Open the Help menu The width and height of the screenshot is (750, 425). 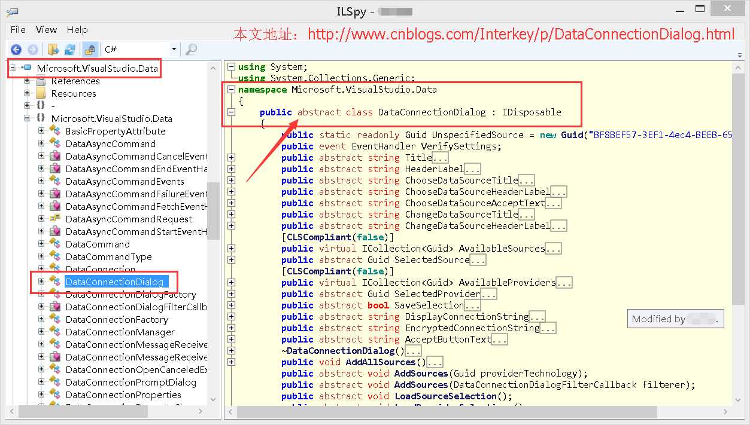click(x=77, y=29)
